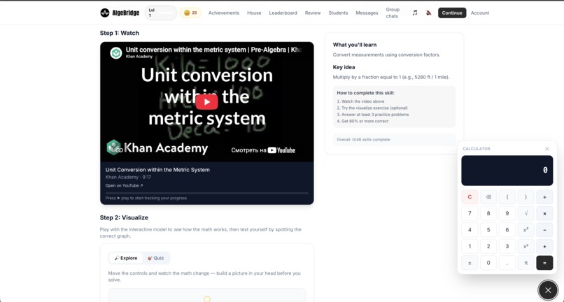The height and width of the screenshot is (302, 564).
Task: Open Messages from the navbar
Action: pos(367,13)
